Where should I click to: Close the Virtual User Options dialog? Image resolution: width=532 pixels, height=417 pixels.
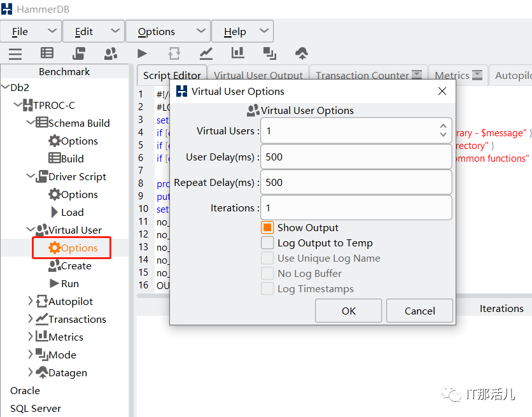pos(442,91)
